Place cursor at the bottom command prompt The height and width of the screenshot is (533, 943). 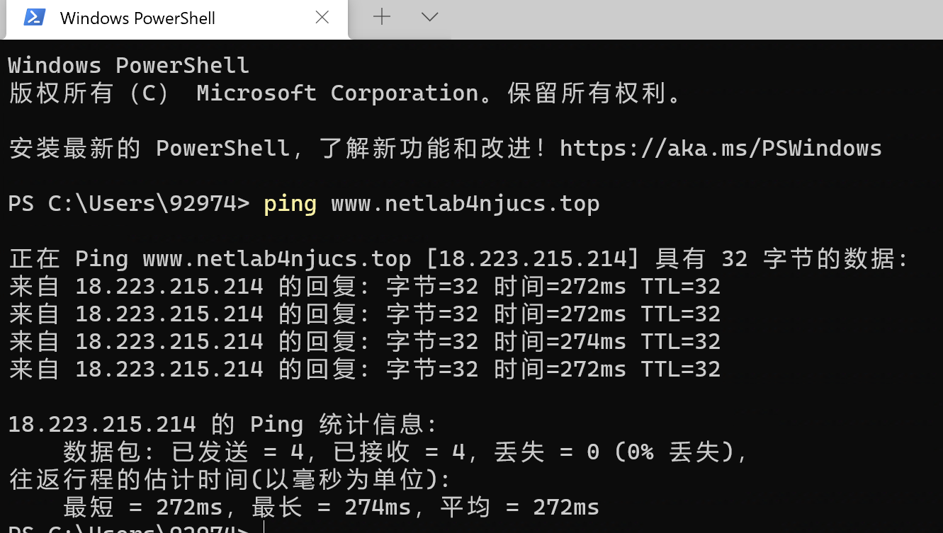[264, 529]
